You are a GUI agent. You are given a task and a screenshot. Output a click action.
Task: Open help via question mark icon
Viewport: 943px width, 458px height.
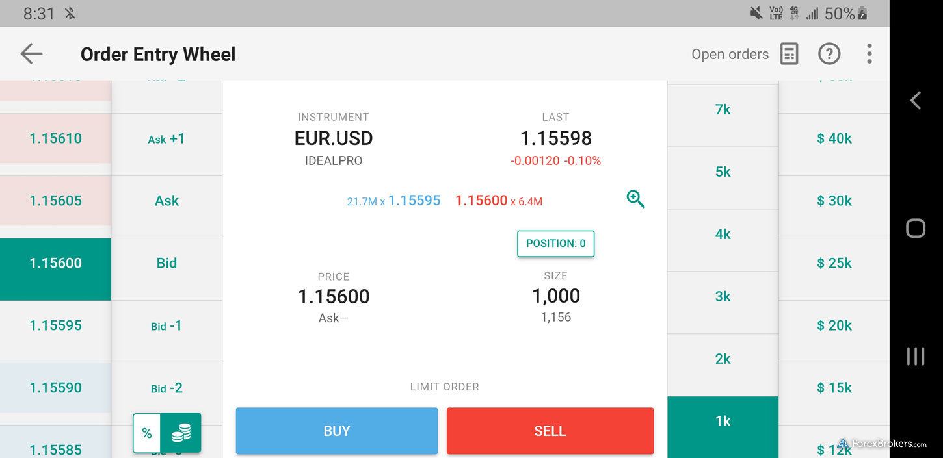(829, 54)
